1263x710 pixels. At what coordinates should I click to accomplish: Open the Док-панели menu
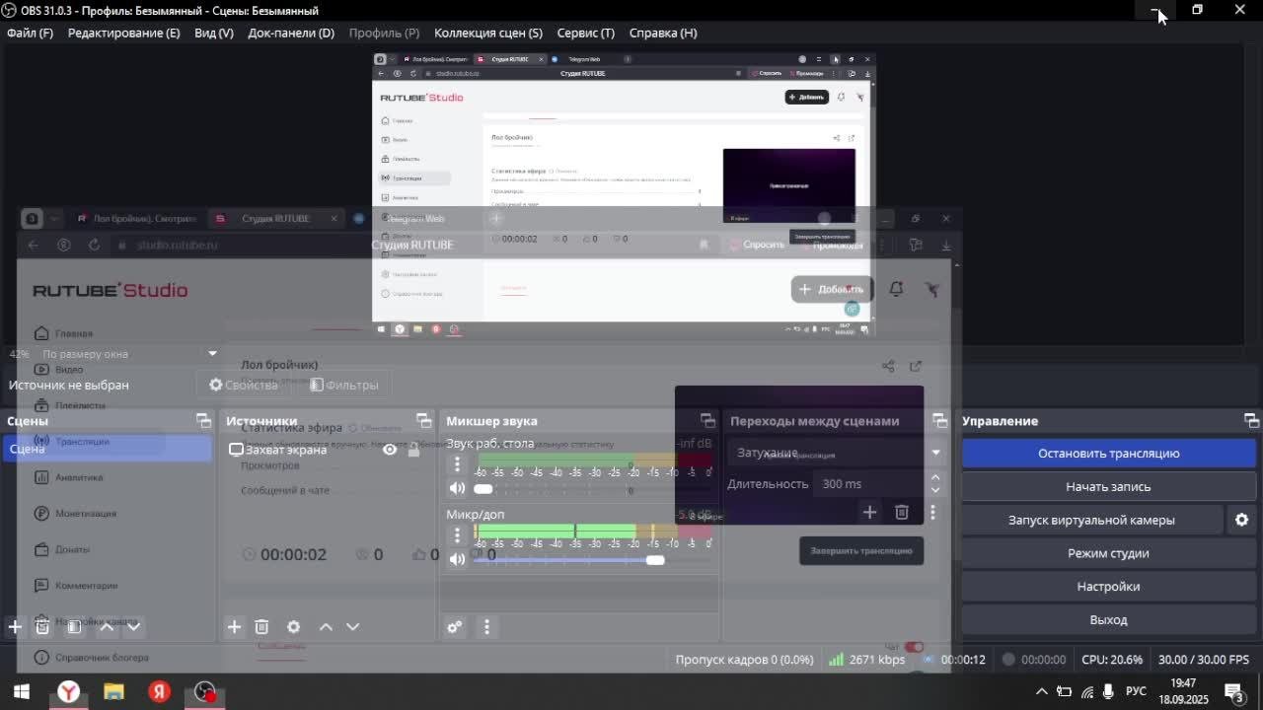tap(291, 33)
